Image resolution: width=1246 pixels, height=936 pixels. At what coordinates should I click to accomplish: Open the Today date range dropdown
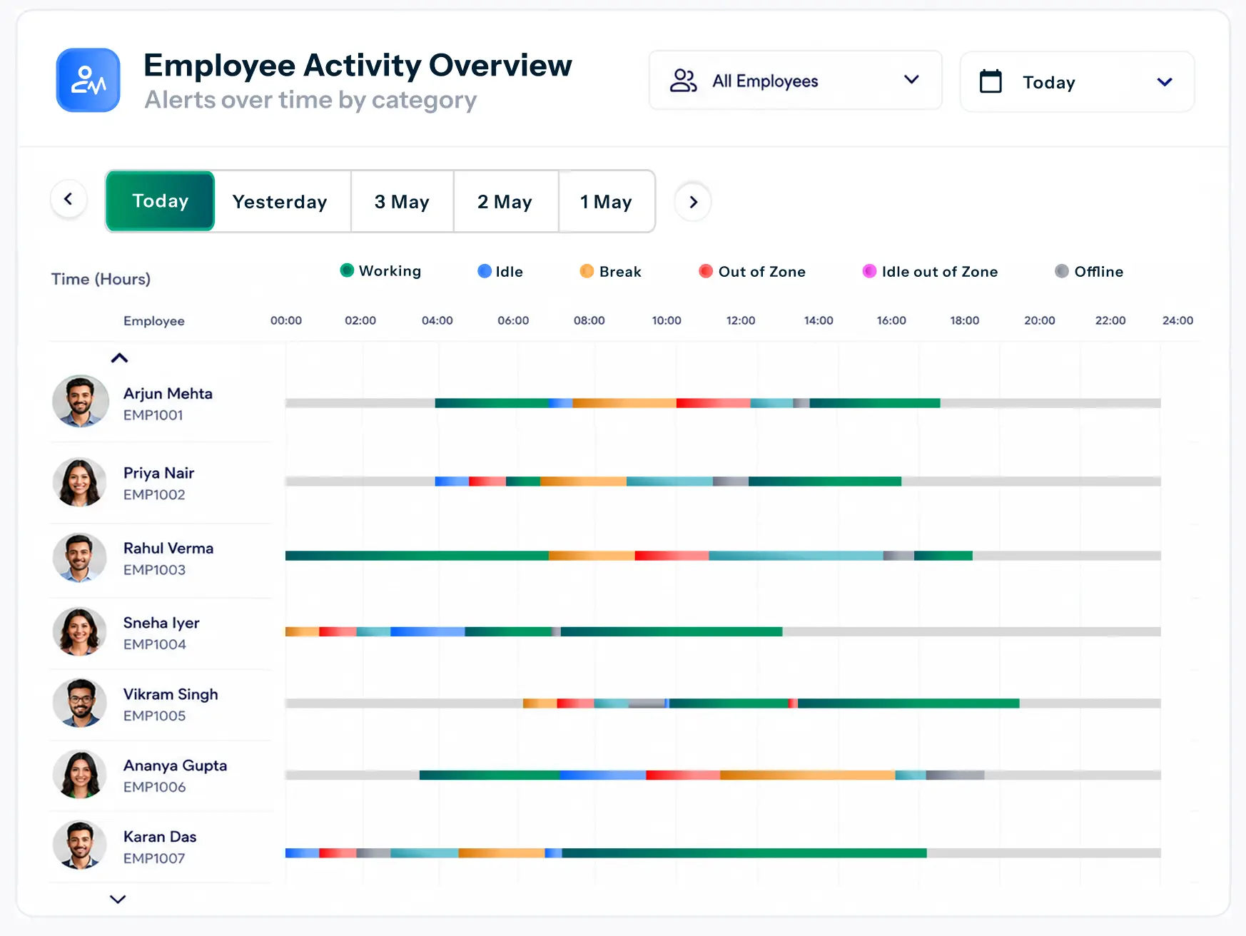tap(1077, 81)
